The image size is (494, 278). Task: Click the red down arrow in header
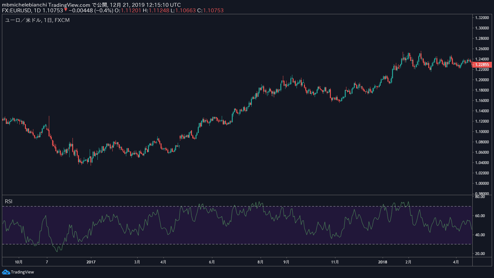(x=66, y=10)
